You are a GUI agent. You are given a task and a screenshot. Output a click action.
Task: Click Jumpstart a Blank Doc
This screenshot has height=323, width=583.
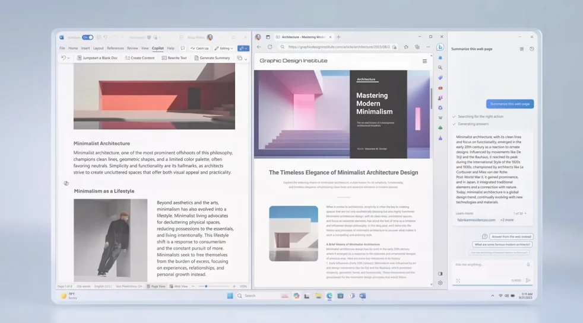(97, 58)
